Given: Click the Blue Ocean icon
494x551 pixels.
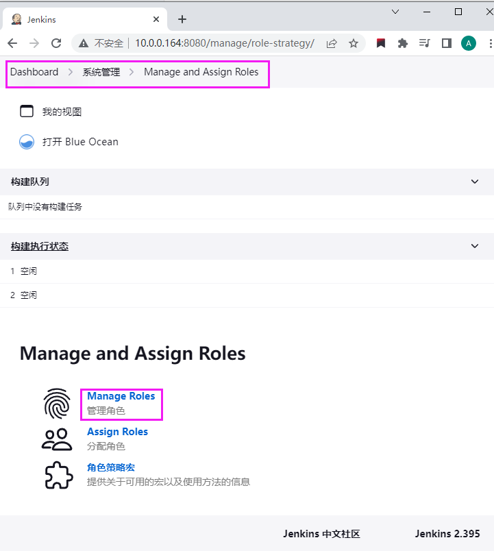Looking at the screenshot, I should tap(27, 142).
